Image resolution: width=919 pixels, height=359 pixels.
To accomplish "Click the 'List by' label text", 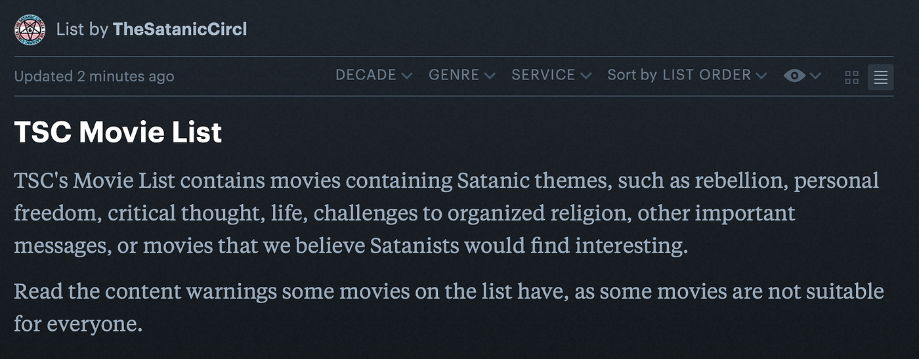I will point(82,30).
